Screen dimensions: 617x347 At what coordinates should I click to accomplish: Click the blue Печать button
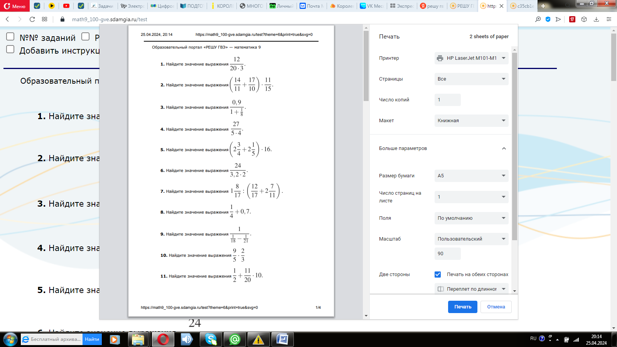pos(463,307)
